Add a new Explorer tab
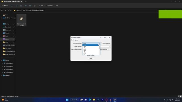Screen dimensions: 182x102 point(26,1)
